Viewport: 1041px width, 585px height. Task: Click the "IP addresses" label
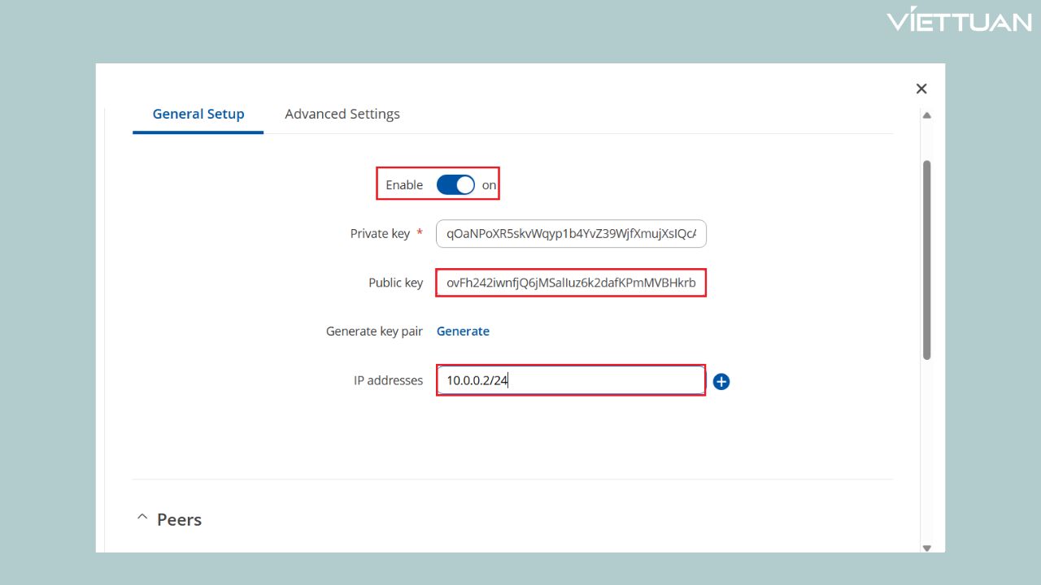pyautogui.click(x=388, y=380)
